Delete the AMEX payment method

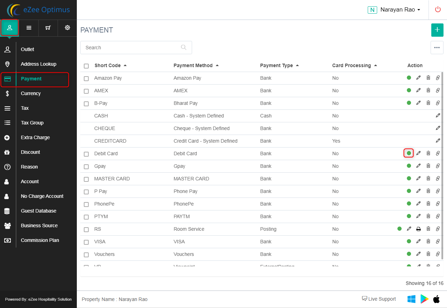[x=428, y=91]
